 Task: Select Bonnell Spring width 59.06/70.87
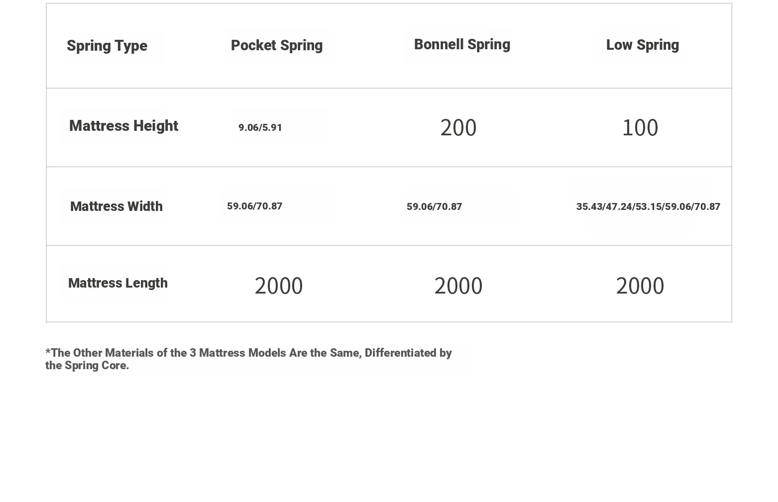[x=435, y=206]
